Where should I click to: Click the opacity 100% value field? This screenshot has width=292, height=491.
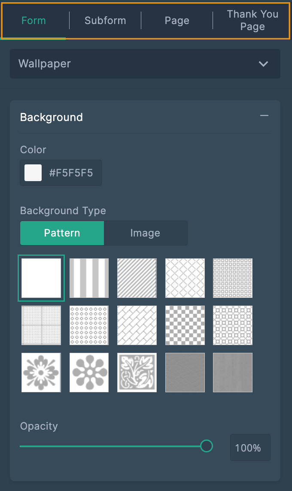(250, 448)
